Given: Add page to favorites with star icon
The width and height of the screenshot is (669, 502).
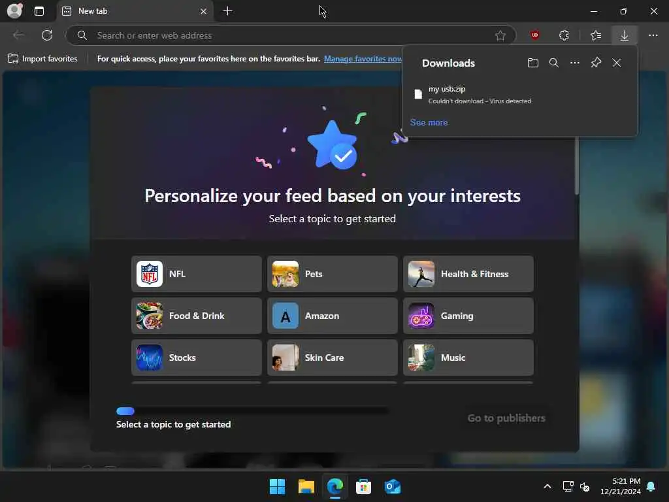Looking at the screenshot, I should [500, 35].
